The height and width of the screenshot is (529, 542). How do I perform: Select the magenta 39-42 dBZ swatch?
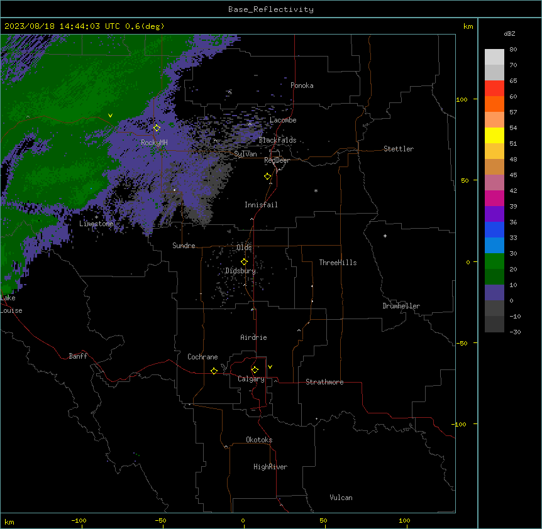click(494, 198)
